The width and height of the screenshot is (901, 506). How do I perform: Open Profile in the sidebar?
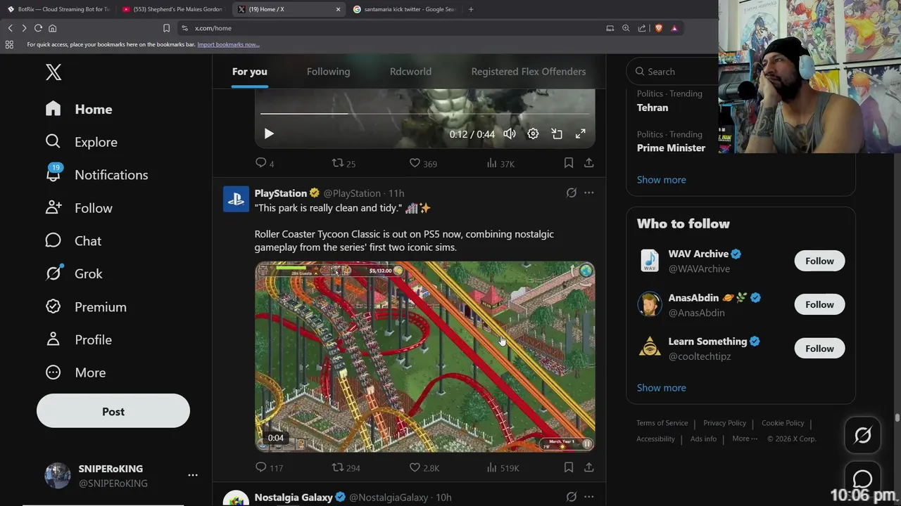79,339
